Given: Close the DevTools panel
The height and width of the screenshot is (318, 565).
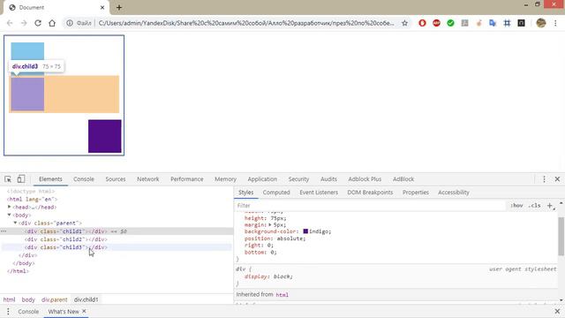Looking at the screenshot, I should coord(557,179).
